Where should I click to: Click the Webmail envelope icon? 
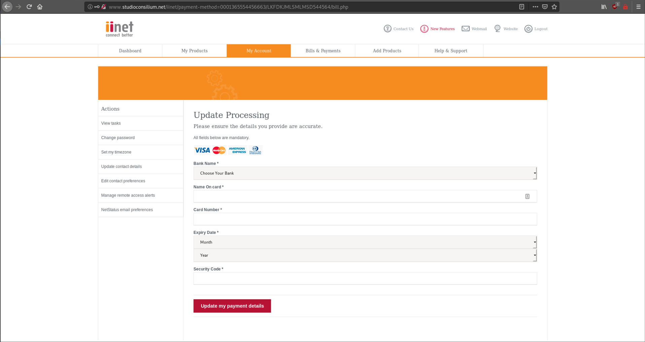coord(465,29)
